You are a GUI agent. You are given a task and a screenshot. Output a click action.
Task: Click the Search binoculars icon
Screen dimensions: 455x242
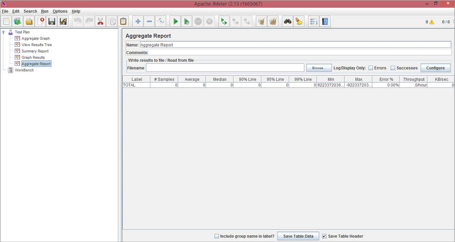pyautogui.click(x=287, y=21)
